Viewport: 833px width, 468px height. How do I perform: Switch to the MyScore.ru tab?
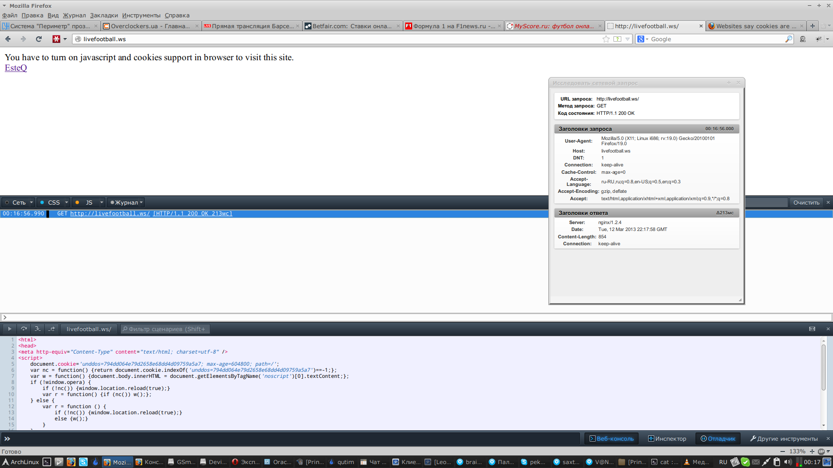tap(554, 26)
